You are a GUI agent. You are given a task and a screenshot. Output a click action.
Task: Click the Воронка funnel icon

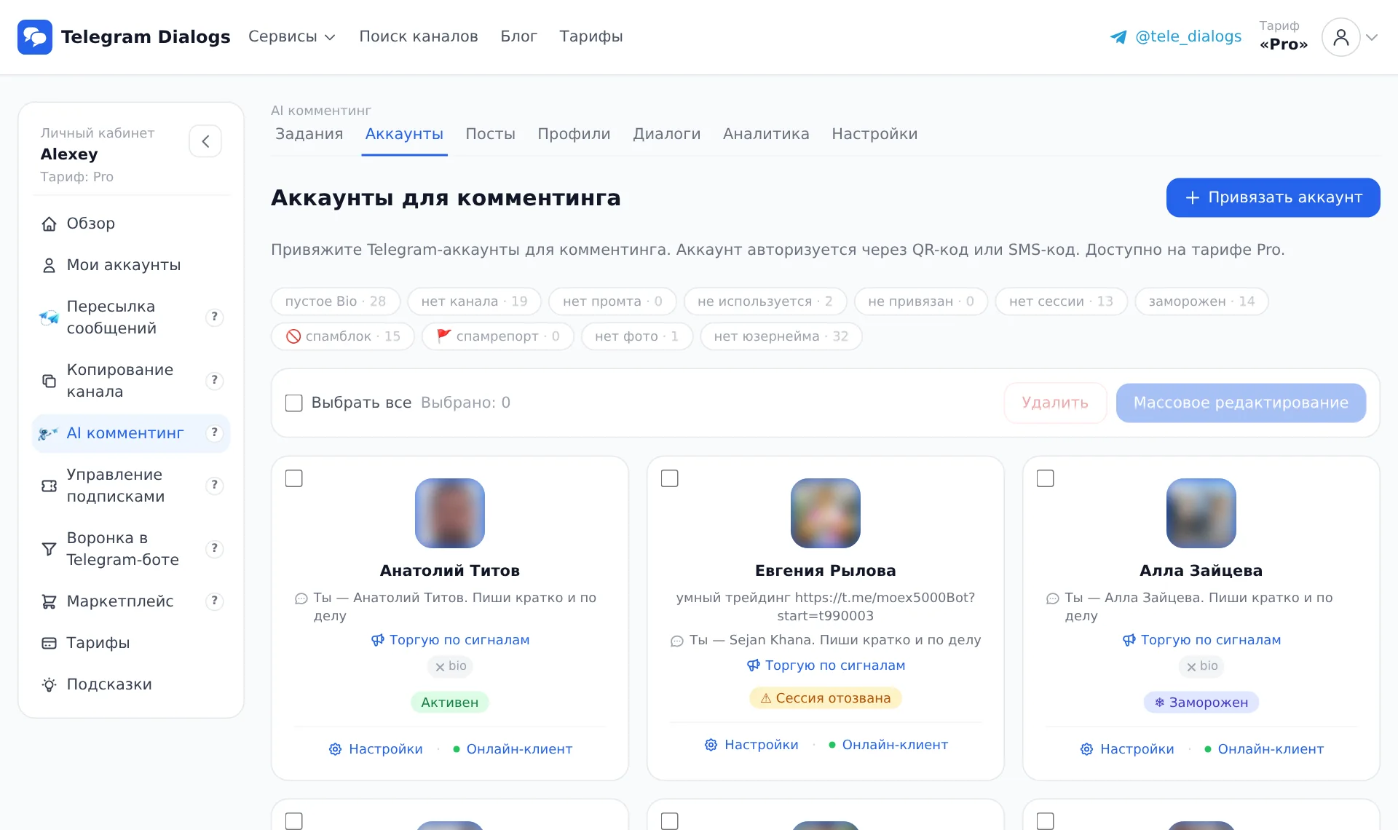click(49, 549)
